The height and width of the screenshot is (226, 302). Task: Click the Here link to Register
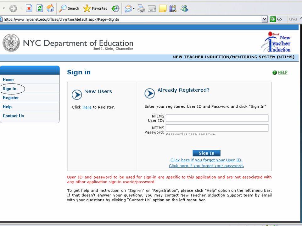(87, 107)
